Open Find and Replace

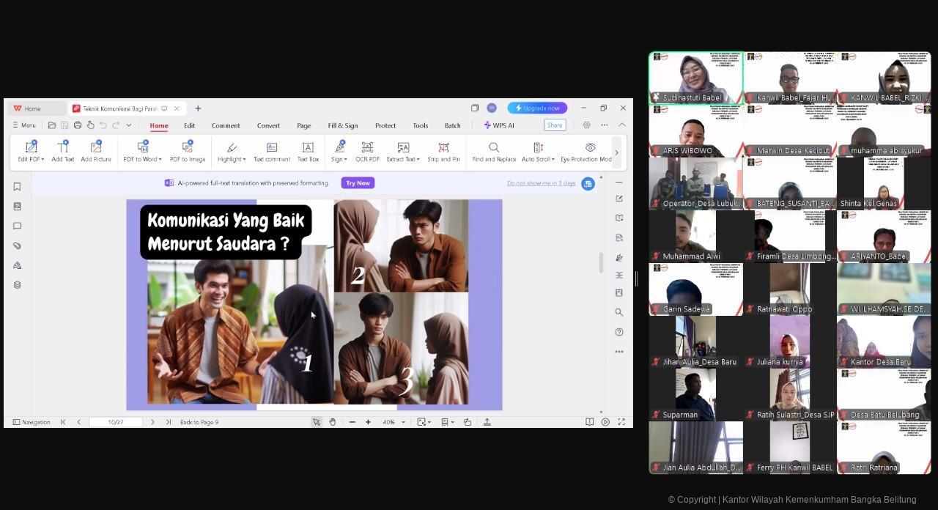pos(494,151)
